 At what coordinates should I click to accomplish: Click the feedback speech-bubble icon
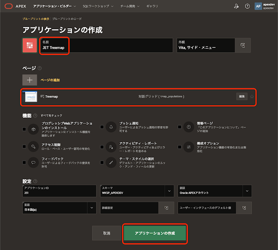(33, 162)
